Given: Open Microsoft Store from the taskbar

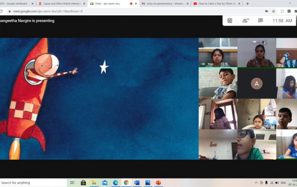Looking at the screenshot, I should point(83,183).
